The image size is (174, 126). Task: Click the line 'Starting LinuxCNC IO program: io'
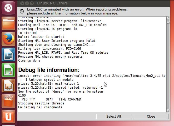click(x=48, y=29)
